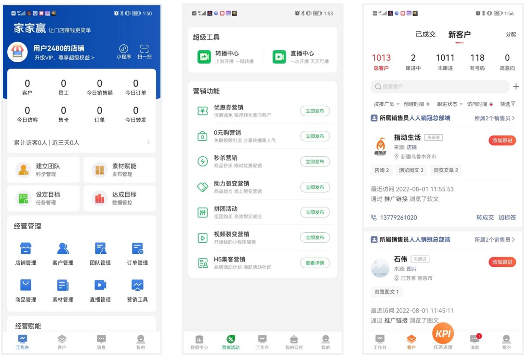Viewport: 529px width, 358px height.
Task: Open 营销工具 marketing tools icon
Action: tap(137, 290)
